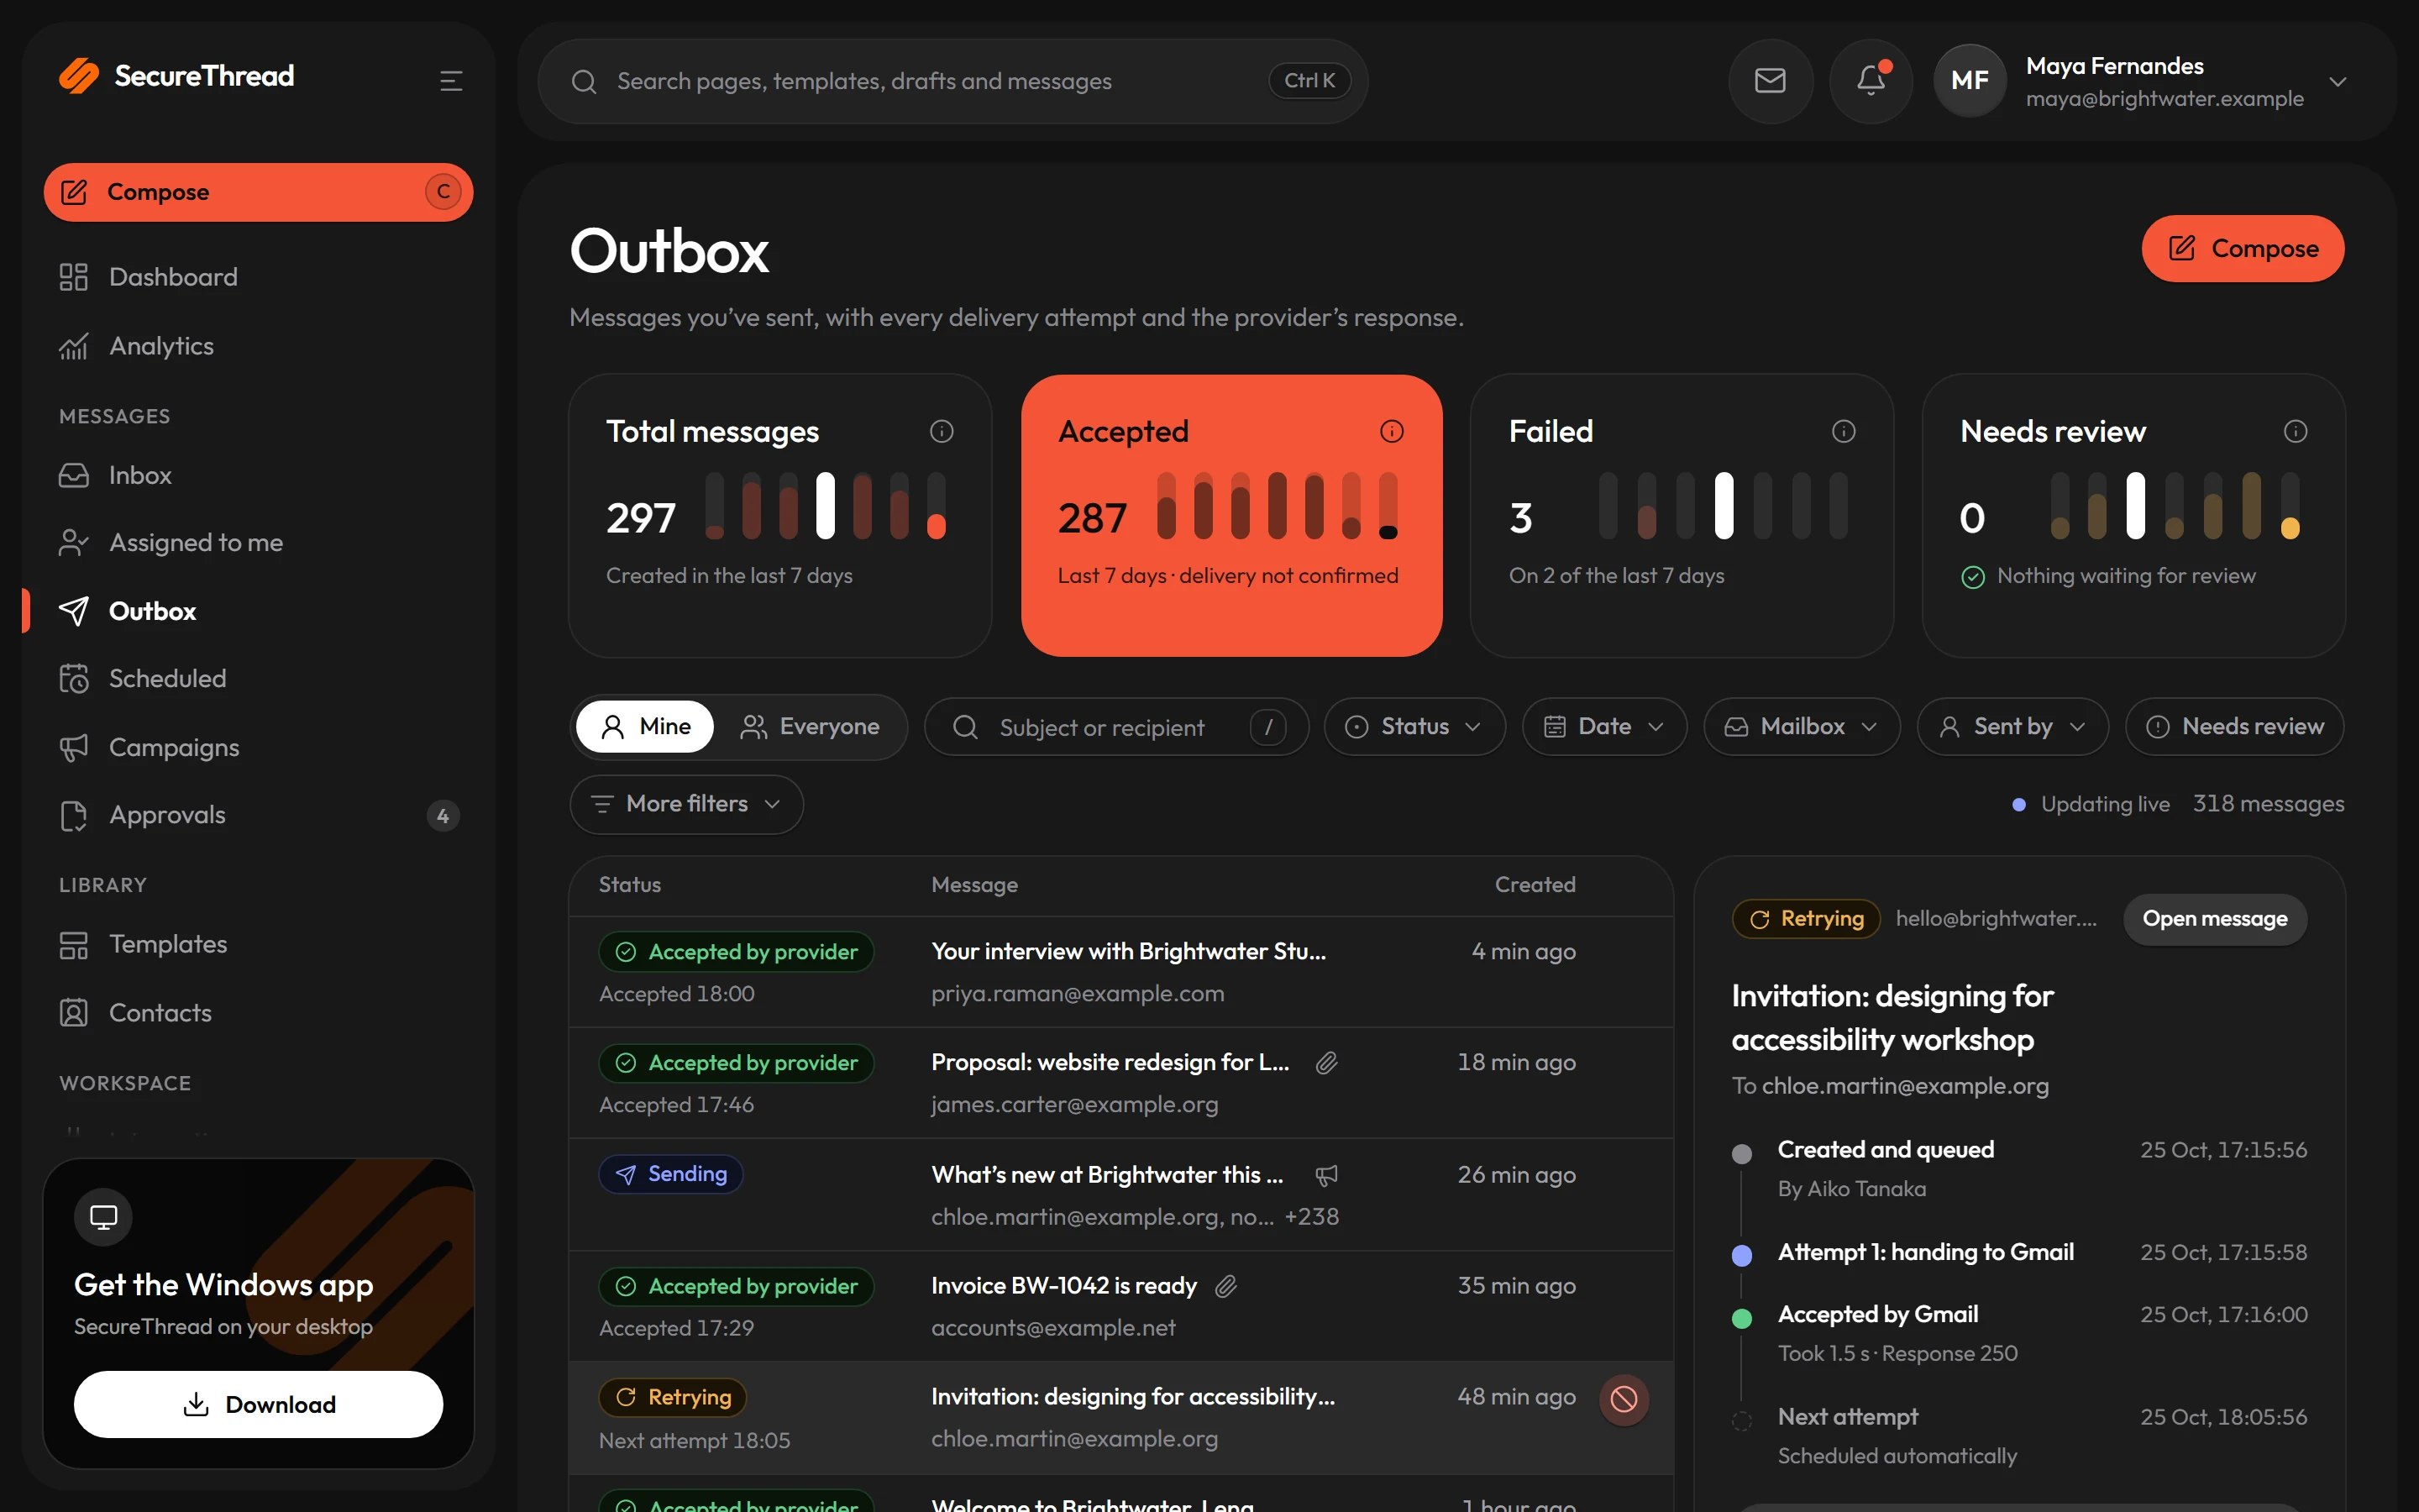Click the highlighted white bar in Total messages chart
Screen dimensions: 2419x1512
coord(825,506)
